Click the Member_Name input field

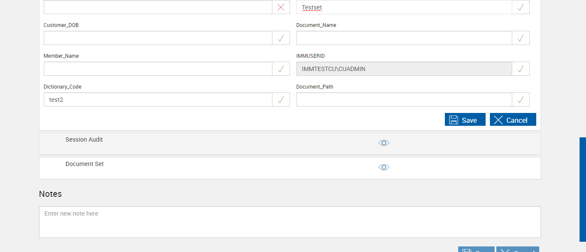pyautogui.click(x=158, y=69)
